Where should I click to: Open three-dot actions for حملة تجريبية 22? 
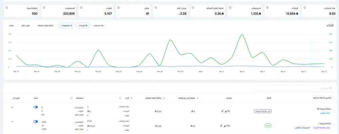point(12,107)
